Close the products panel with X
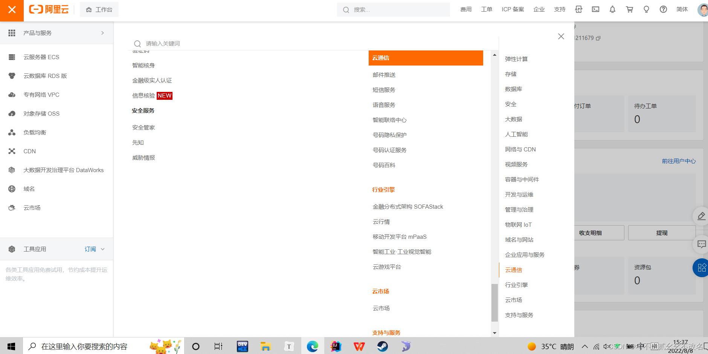 click(x=561, y=37)
